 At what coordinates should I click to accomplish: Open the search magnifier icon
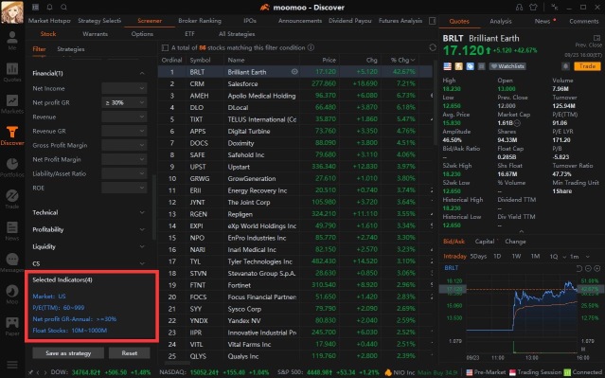tap(64, 7)
